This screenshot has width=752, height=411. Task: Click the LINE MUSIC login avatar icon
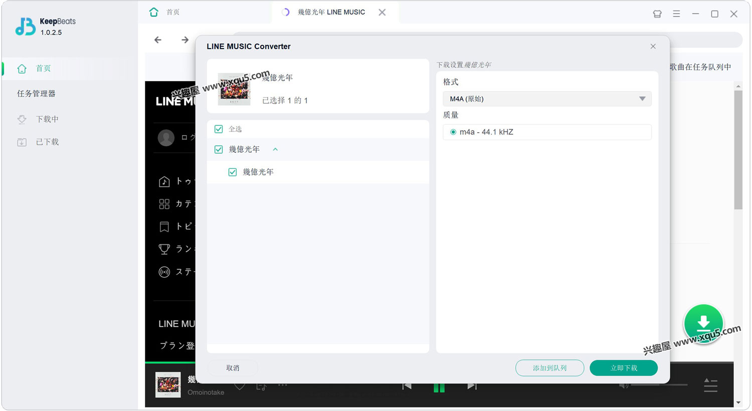coord(166,138)
